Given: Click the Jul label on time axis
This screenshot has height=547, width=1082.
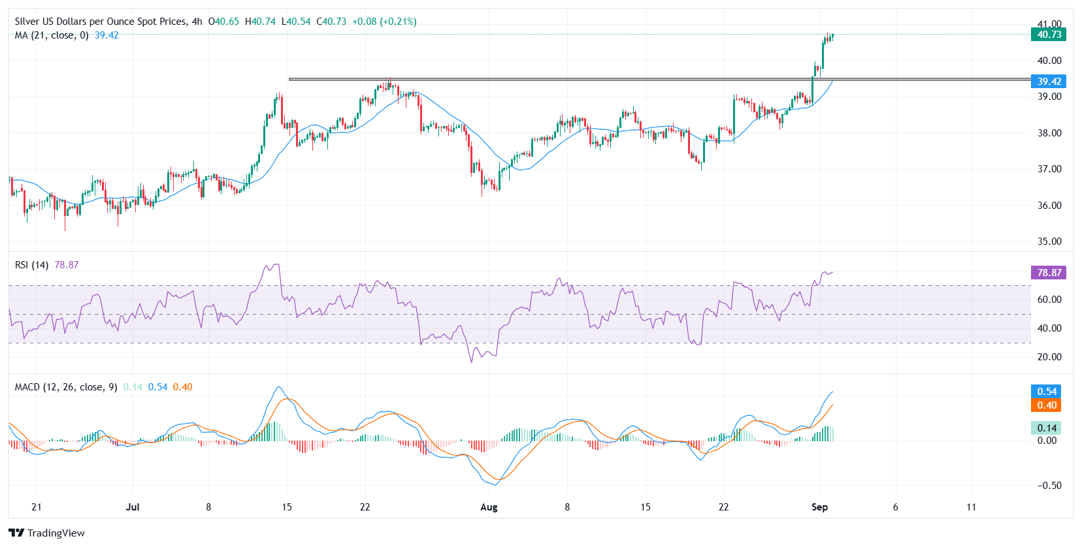Looking at the screenshot, I should tap(133, 507).
